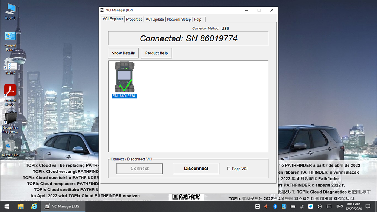Open Navigation Program desktop shortcut

point(10,123)
